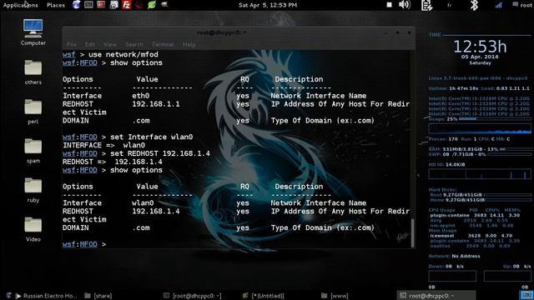The image size is (534, 300).
Task: Launch the terminal icon in top panel
Action: pos(88,5)
